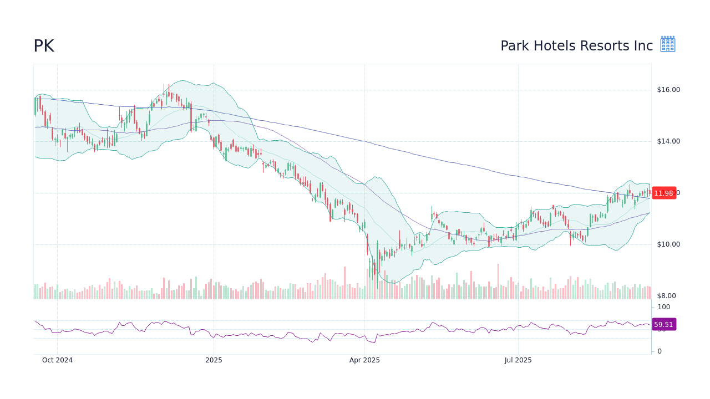Click the $10.00 price axis label
The image size is (710, 399).
pos(668,244)
